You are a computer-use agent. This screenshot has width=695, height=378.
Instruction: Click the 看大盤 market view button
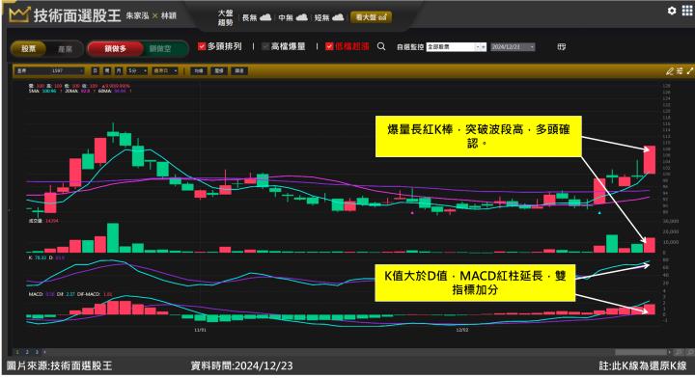click(x=371, y=17)
